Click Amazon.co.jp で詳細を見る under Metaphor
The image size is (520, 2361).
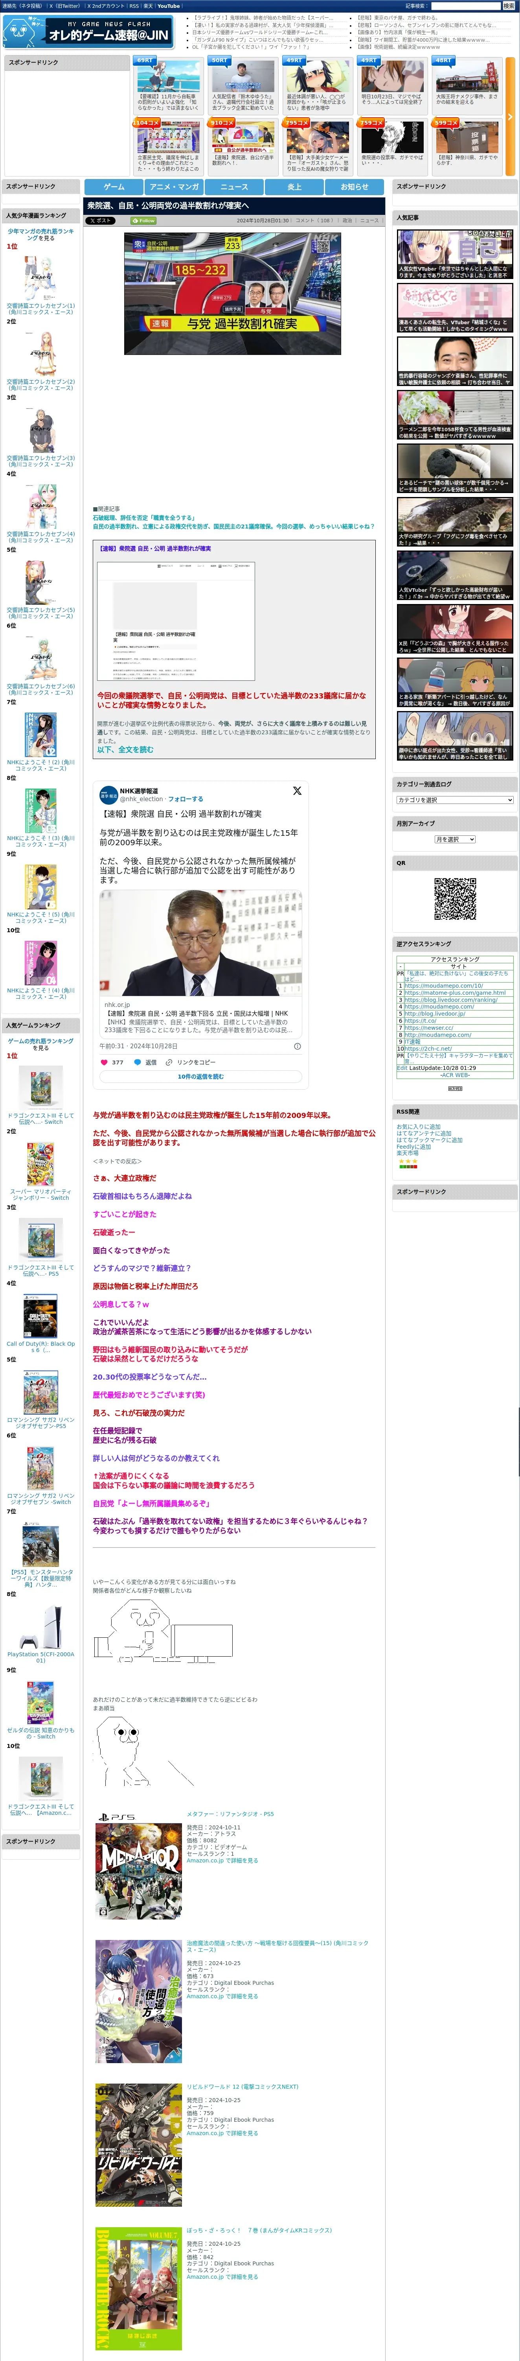click(222, 1860)
